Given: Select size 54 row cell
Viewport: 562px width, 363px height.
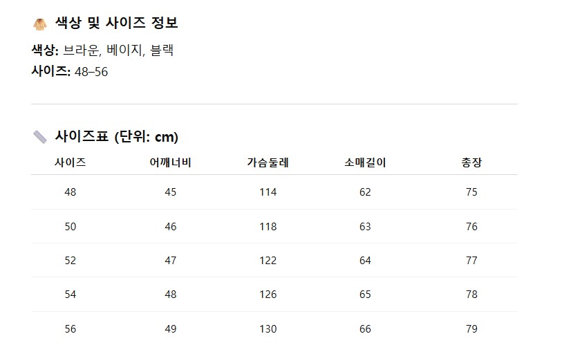Looking at the screenshot, I should [x=71, y=295].
